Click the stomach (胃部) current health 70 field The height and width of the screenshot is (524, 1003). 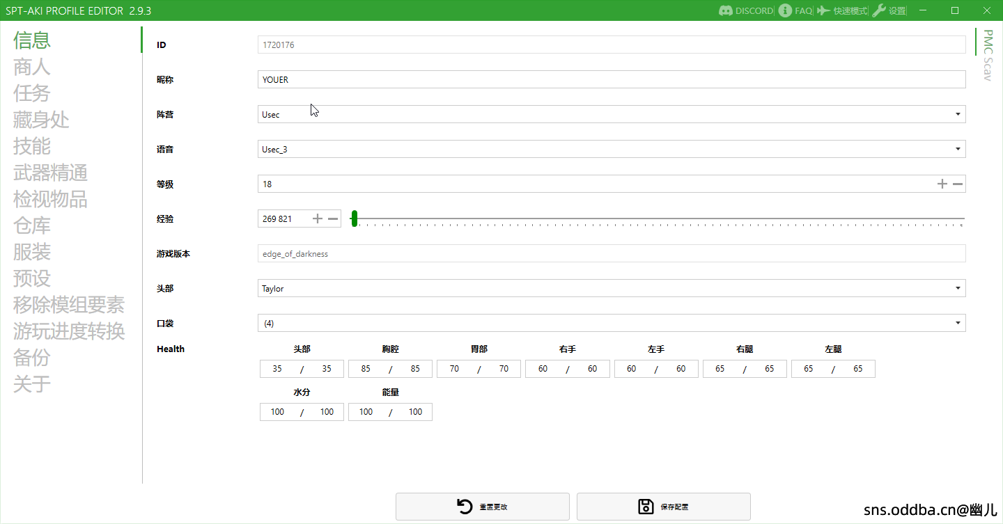click(454, 369)
